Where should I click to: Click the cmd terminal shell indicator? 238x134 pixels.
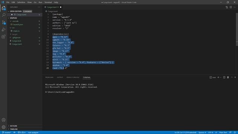(213, 77)
